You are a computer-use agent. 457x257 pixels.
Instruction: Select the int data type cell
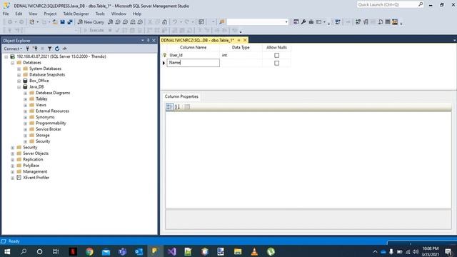tap(241, 55)
